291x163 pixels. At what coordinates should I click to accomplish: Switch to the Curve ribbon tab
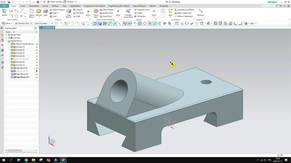[45, 6]
